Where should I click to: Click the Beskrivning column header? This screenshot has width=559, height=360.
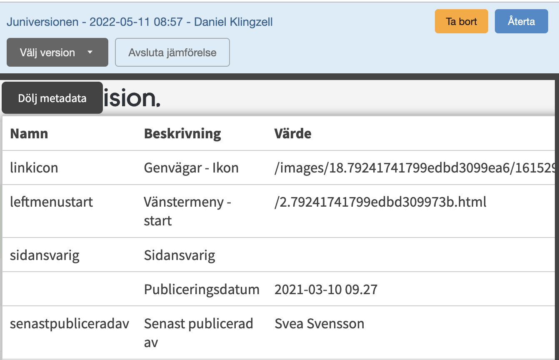pyautogui.click(x=182, y=134)
